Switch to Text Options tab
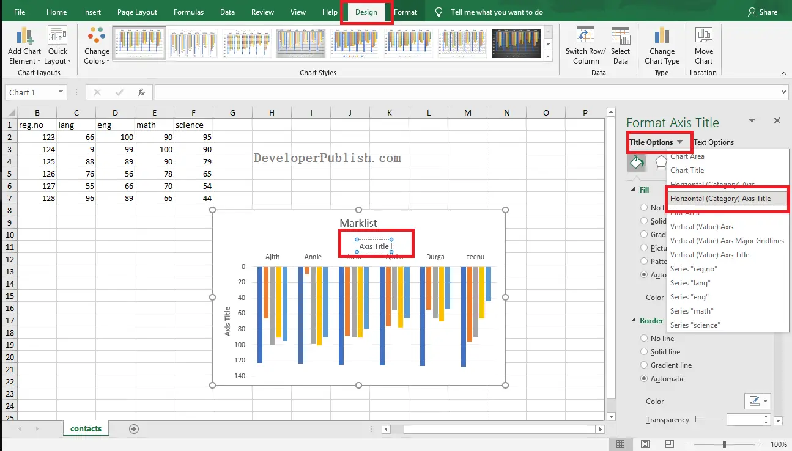792x451 pixels. (x=714, y=142)
